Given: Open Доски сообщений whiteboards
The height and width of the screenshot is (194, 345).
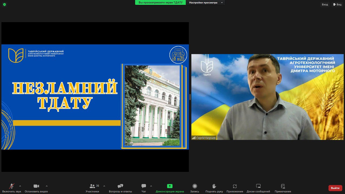Looking at the screenshot, I should click(258, 188).
